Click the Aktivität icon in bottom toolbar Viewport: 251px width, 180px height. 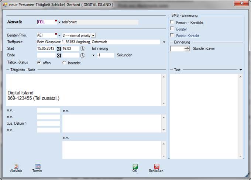coord(16,167)
